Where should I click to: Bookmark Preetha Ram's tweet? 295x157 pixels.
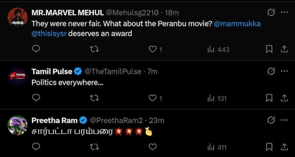click(x=269, y=147)
